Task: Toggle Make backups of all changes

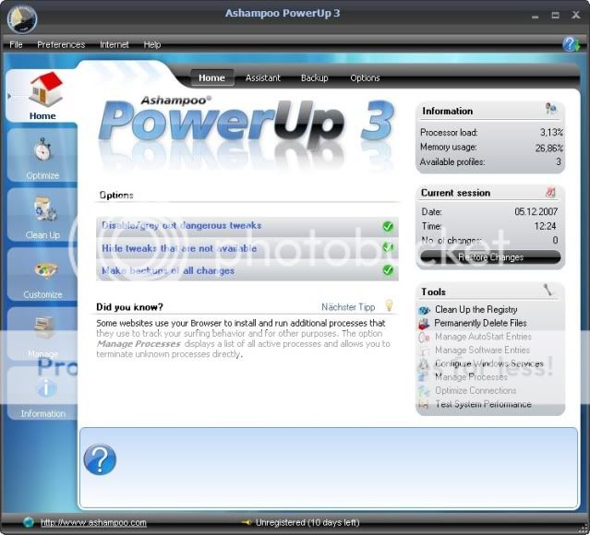Action: (x=388, y=271)
